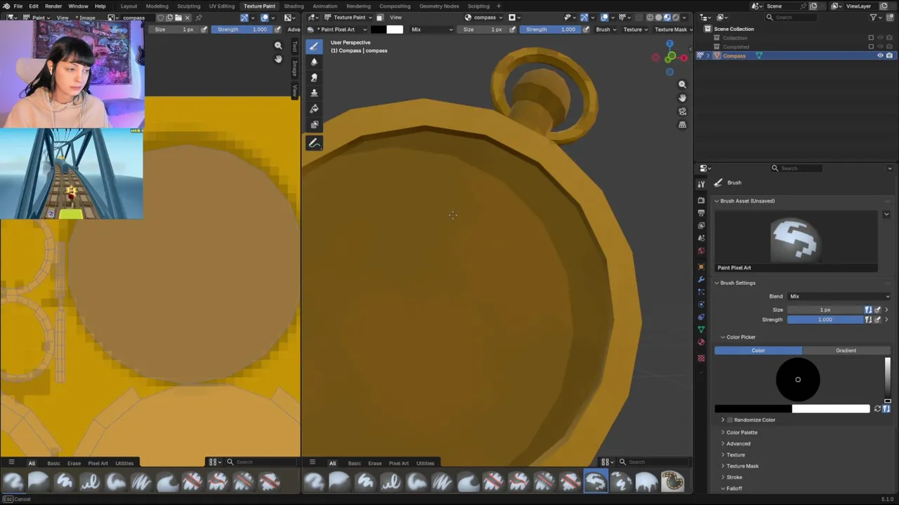Expand the Advanced panel
This screenshot has width=899, height=505.
(738, 443)
